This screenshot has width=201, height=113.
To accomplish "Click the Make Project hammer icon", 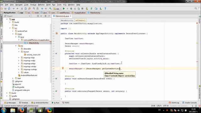I will click(x=50, y=8).
